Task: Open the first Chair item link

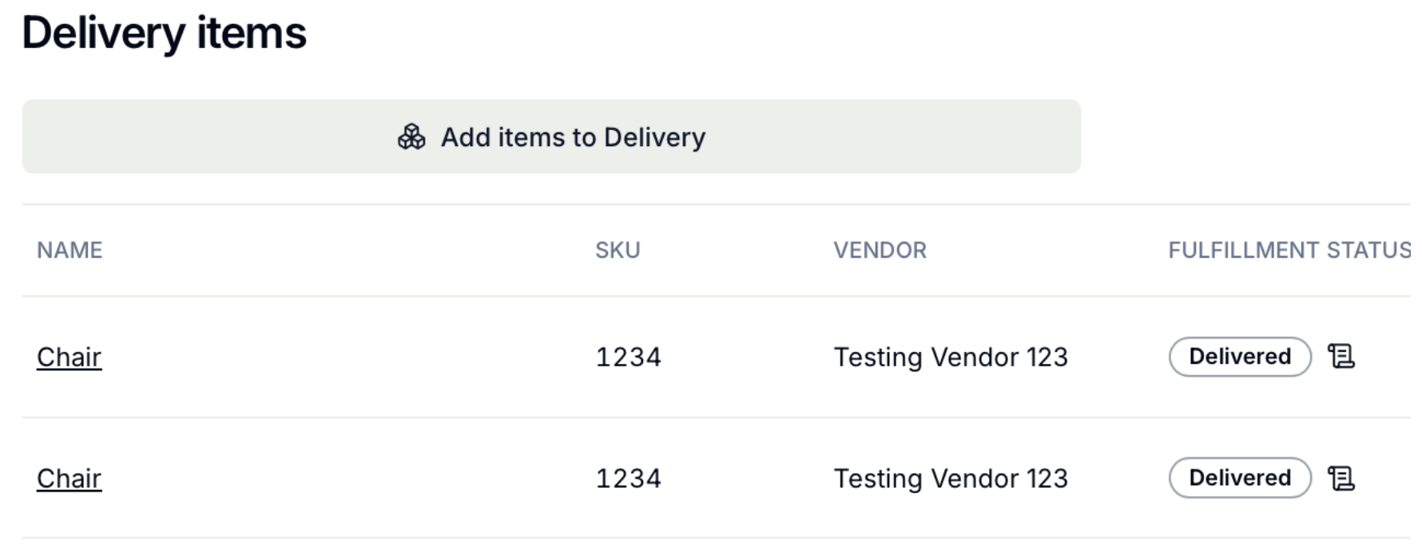Action: 69,357
